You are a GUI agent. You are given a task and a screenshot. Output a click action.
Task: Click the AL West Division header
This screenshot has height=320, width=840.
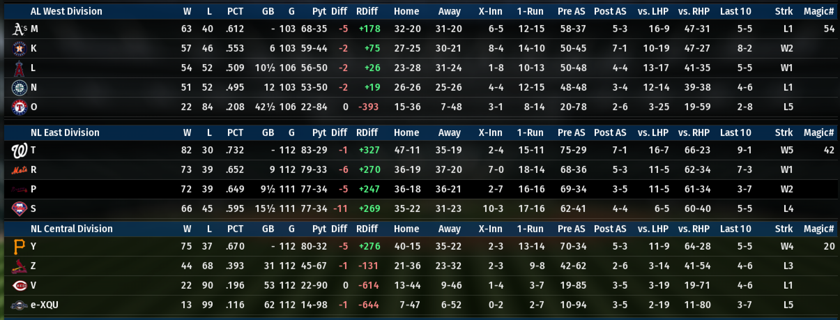tap(66, 12)
